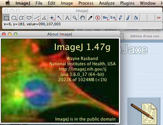This screenshot has width=163, height=125.
Task: Click the ImageJ 1.47g version text
Action: (x=82, y=47)
